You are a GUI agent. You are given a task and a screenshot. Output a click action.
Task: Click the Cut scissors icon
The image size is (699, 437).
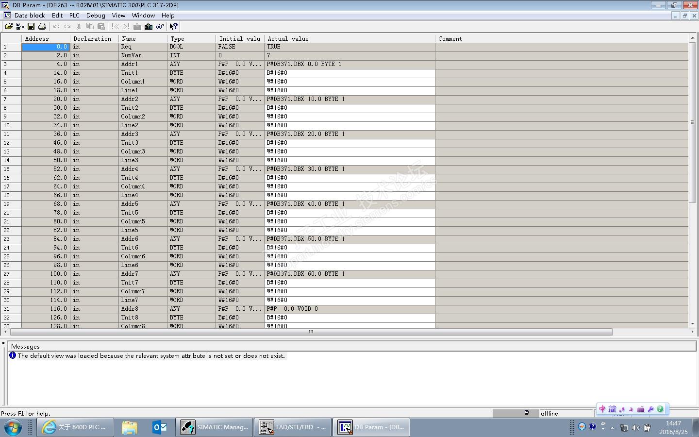tap(79, 27)
